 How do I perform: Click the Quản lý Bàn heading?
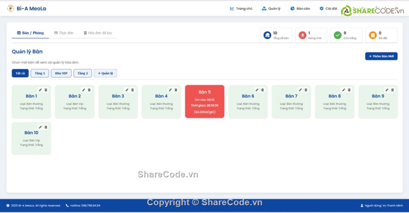[x=27, y=52]
